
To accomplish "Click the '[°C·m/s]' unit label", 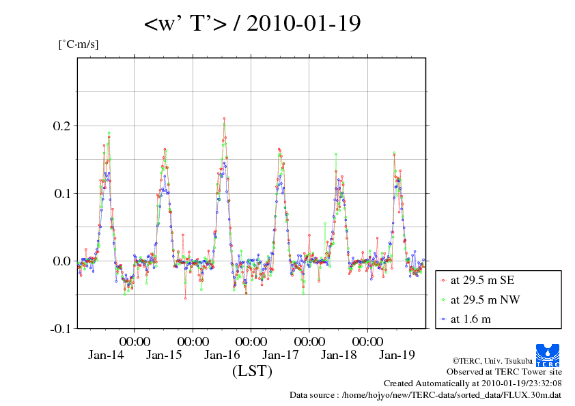I will 79,44.
